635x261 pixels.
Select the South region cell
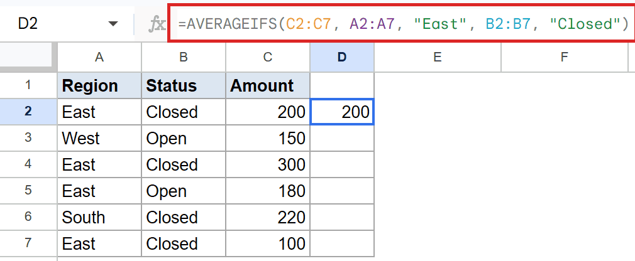[x=99, y=217]
